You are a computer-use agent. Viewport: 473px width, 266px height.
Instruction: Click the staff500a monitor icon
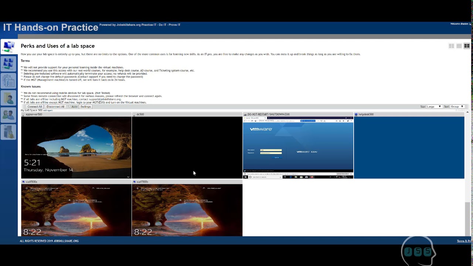click(24, 182)
